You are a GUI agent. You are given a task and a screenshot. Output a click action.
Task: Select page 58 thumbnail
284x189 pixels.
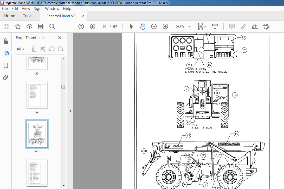click(x=37, y=63)
